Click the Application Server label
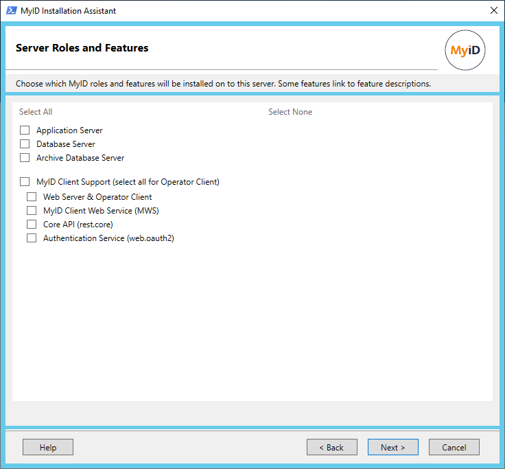This screenshot has width=505, height=469. coord(69,130)
